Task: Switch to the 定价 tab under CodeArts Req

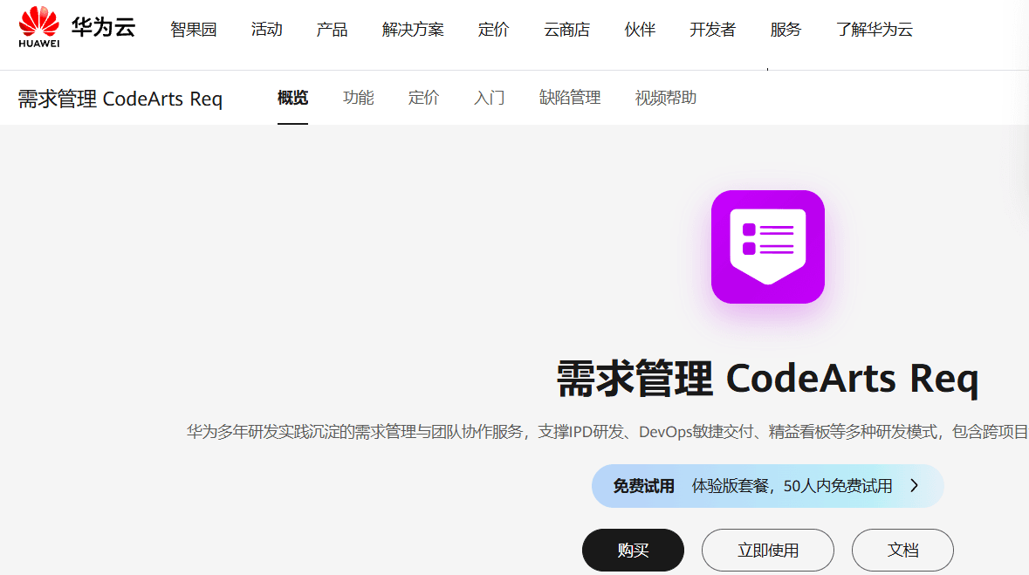Action: (x=423, y=98)
